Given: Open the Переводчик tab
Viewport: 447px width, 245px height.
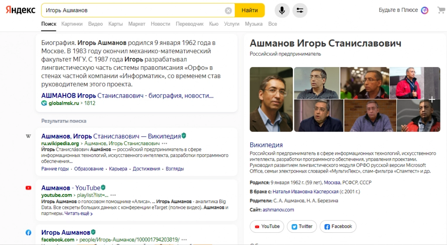Looking at the screenshot, I should coord(189,24).
